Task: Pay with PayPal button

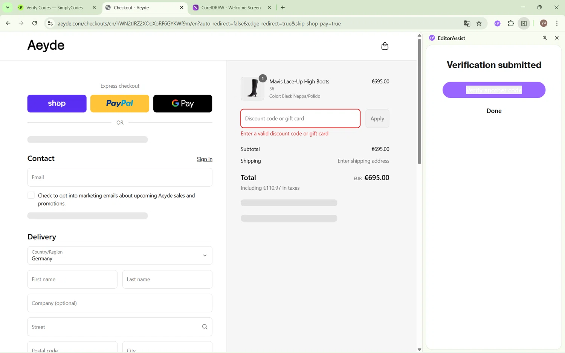Action: (x=120, y=103)
